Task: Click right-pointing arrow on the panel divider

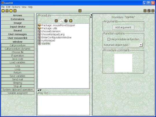Action: click(x=91, y=17)
